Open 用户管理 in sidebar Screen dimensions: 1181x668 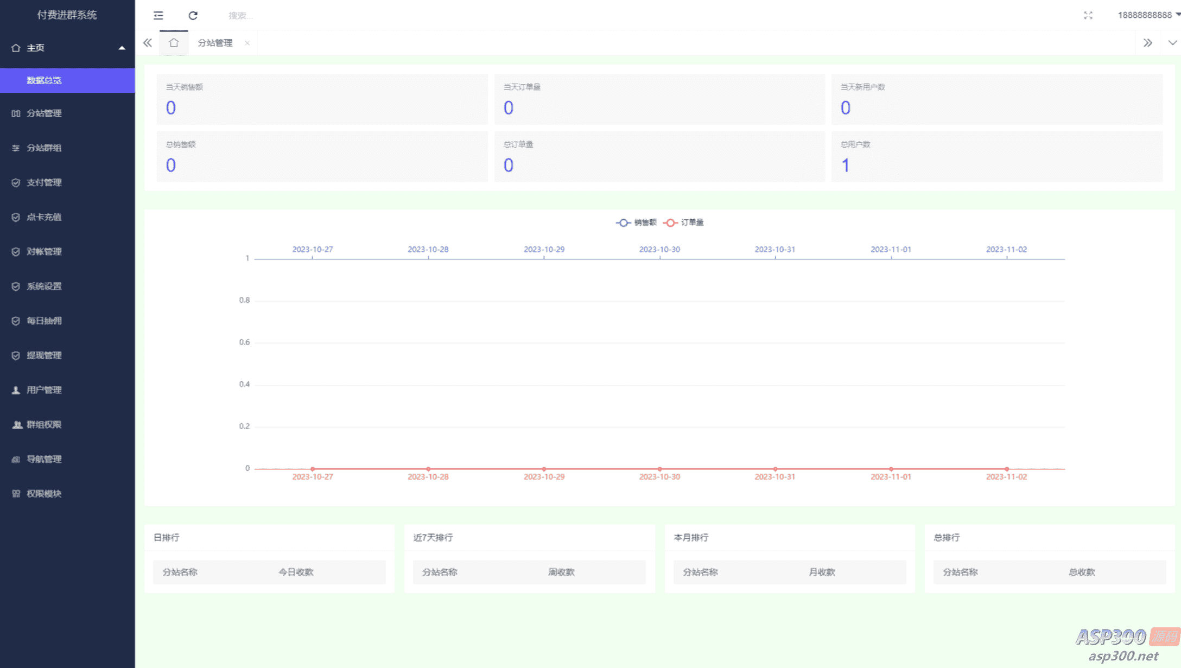[44, 390]
